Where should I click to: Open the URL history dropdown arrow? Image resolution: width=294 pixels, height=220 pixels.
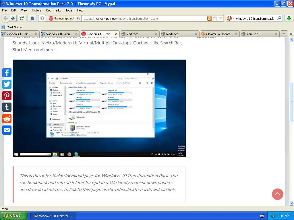[220, 18]
